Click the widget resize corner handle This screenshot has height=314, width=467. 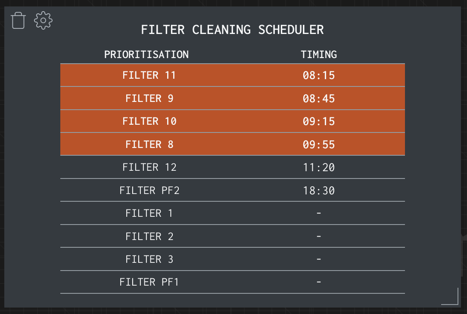[450, 296]
